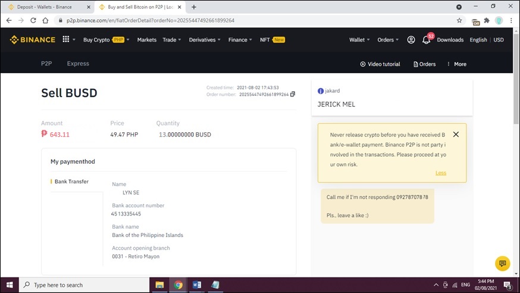The height and width of the screenshot is (293, 520).
Task: Open Microsoft Word from the taskbar
Action: (x=197, y=285)
